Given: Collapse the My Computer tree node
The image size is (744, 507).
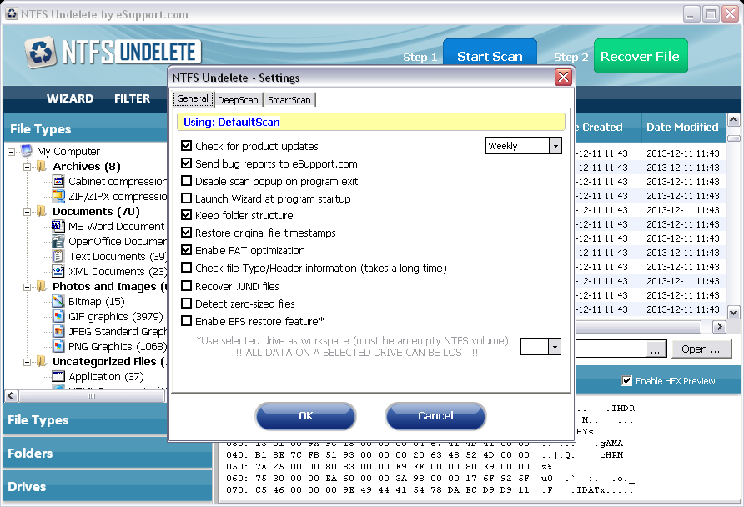Looking at the screenshot, I should tap(12, 153).
